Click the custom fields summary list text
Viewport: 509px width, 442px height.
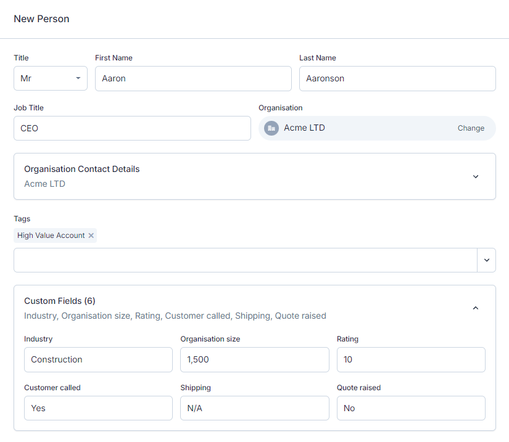(x=175, y=316)
